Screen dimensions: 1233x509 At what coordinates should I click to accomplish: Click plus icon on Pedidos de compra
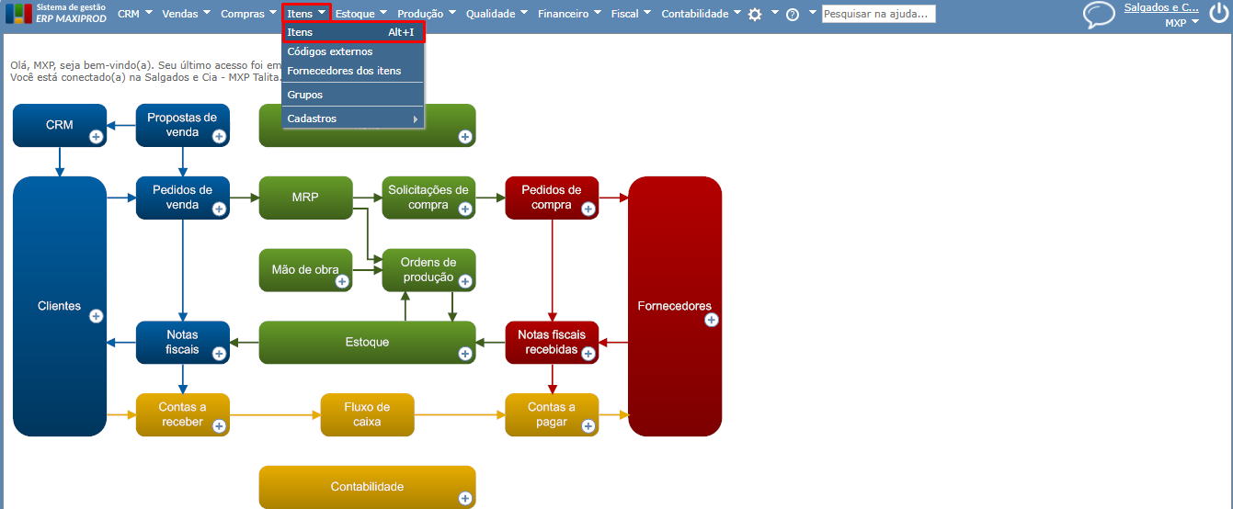point(588,209)
